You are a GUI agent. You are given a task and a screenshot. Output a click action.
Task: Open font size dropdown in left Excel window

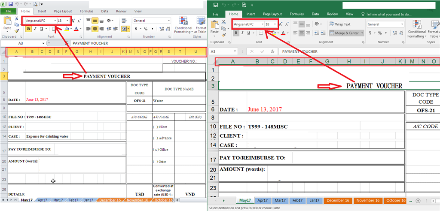coord(67,21)
